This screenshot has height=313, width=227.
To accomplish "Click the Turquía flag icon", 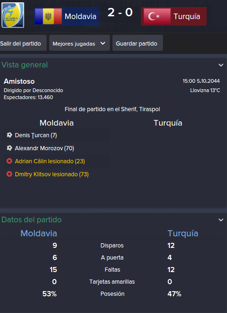I will coord(157,16).
